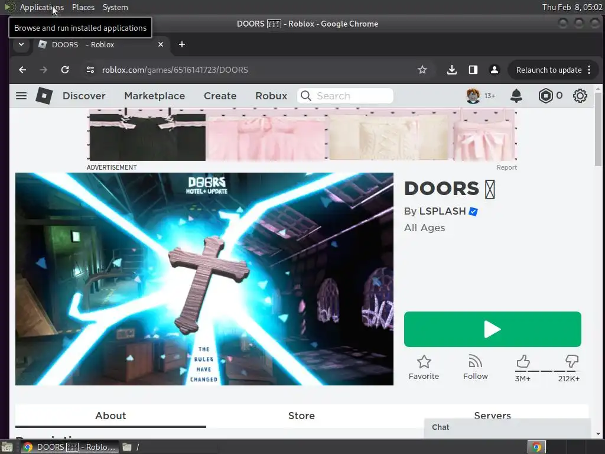Report the advertisement

click(x=506, y=167)
